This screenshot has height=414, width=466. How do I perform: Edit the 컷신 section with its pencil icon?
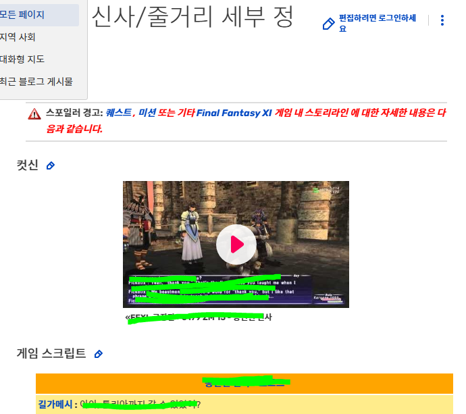[51, 165]
